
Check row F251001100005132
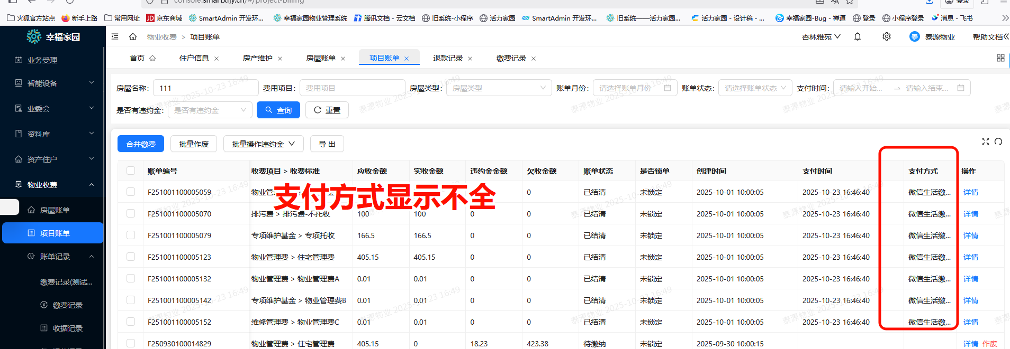(131, 278)
